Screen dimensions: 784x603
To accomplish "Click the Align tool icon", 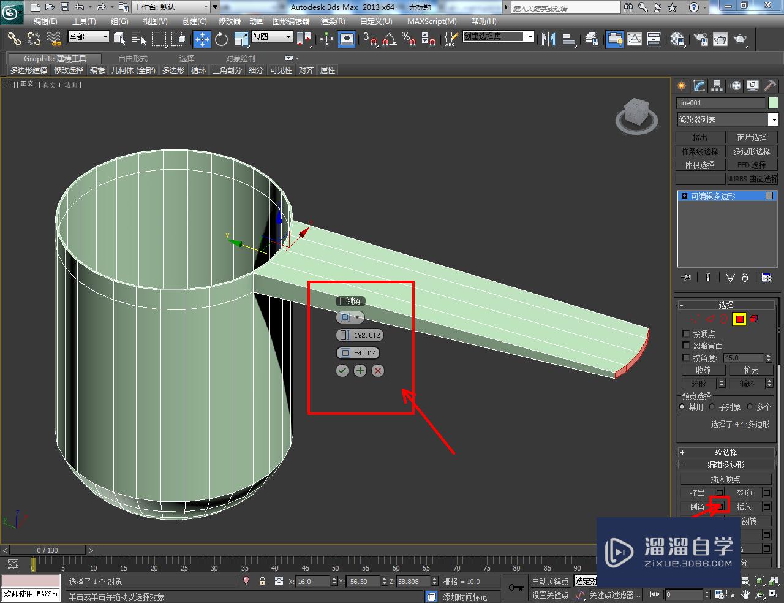I will coord(569,39).
